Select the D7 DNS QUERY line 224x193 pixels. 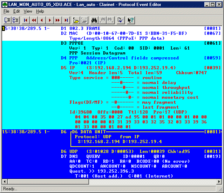[113, 156]
